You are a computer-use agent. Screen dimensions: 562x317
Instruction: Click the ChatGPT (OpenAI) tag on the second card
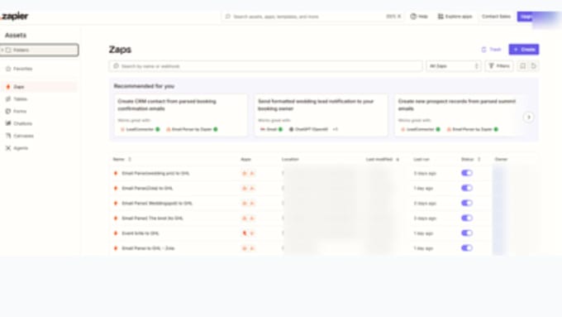(308, 129)
